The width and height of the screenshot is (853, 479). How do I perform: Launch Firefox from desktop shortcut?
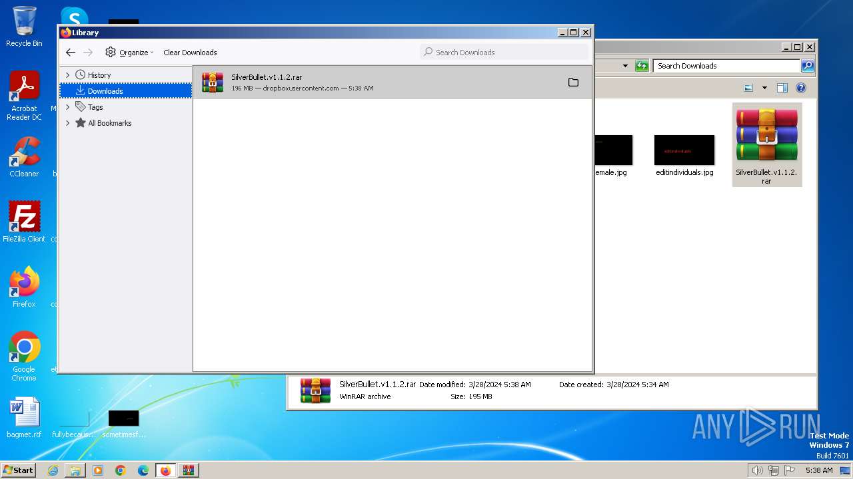coord(24,287)
